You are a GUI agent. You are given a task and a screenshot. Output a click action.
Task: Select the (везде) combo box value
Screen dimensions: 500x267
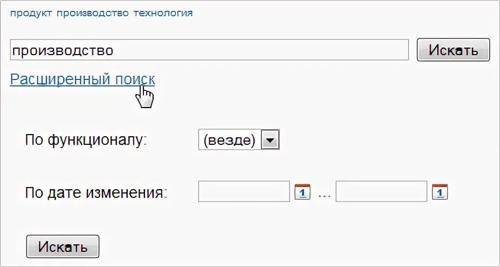click(229, 139)
